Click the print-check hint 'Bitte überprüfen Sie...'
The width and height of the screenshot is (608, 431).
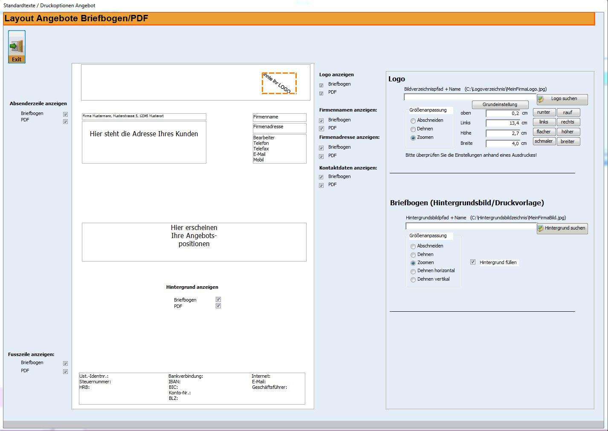click(471, 155)
